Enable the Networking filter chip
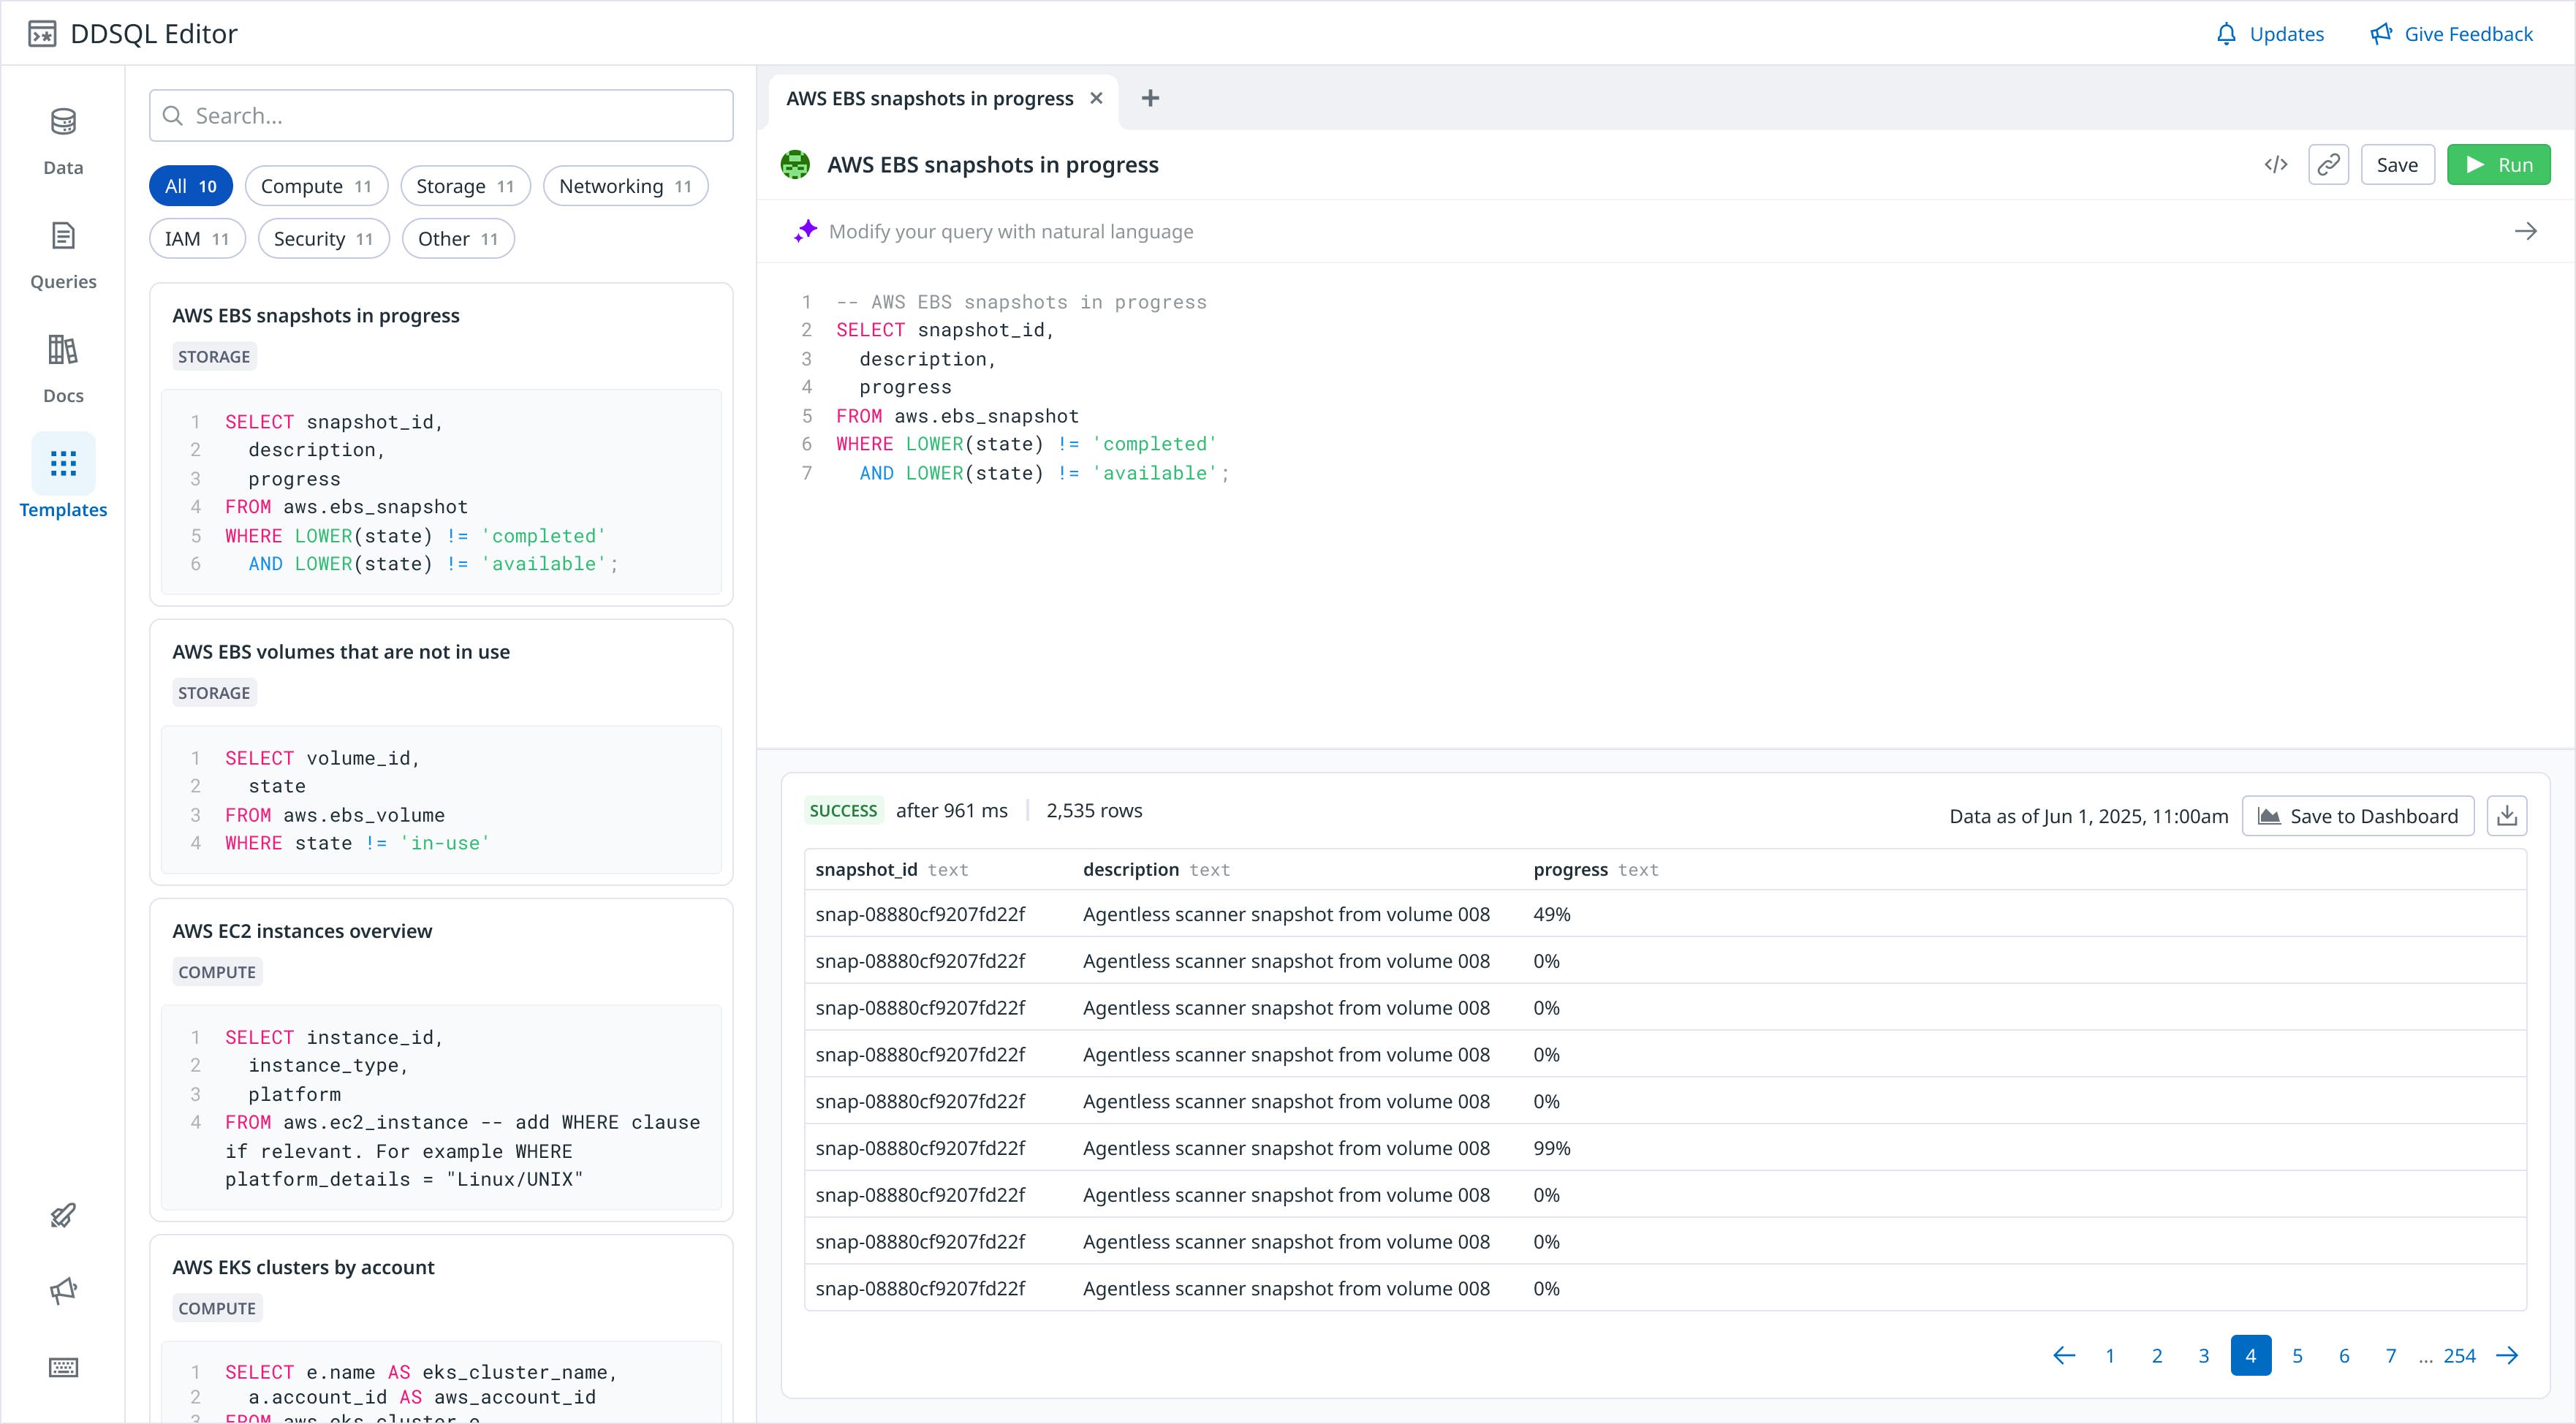Image resolution: width=2576 pixels, height=1424 pixels. (625, 185)
